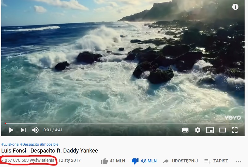Dislike the video with thumbs down icon
The height and width of the screenshot is (167, 248).
(135, 161)
